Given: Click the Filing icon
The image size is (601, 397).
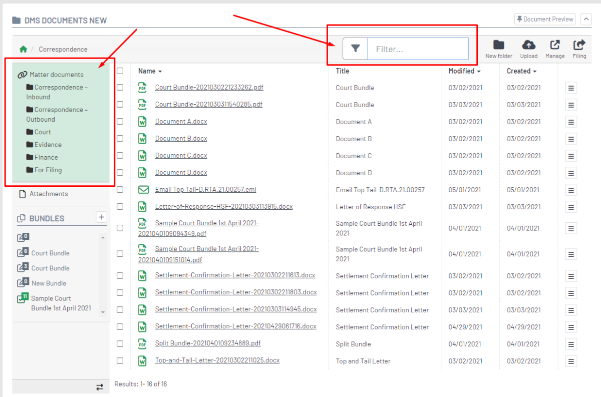Looking at the screenshot, I should tap(579, 48).
